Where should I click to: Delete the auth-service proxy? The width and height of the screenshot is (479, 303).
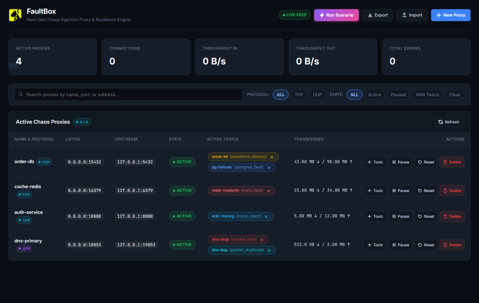click(x=452, y=216)
